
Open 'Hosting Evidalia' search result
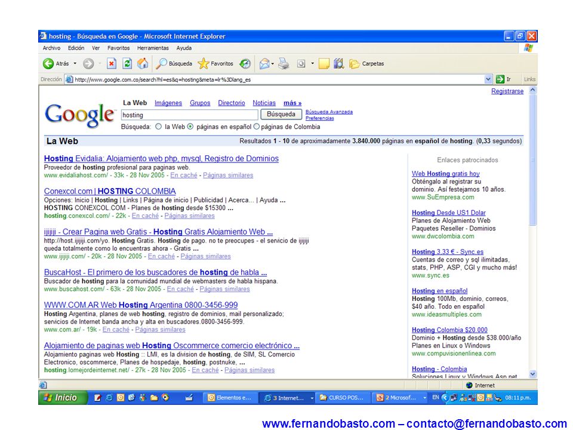[x=161, y=158]
